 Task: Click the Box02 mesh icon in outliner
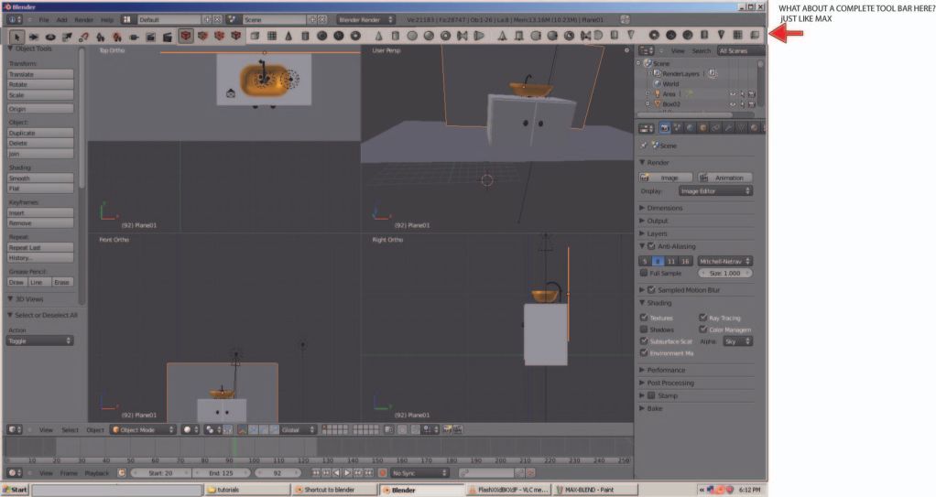(x=658, y=103)
